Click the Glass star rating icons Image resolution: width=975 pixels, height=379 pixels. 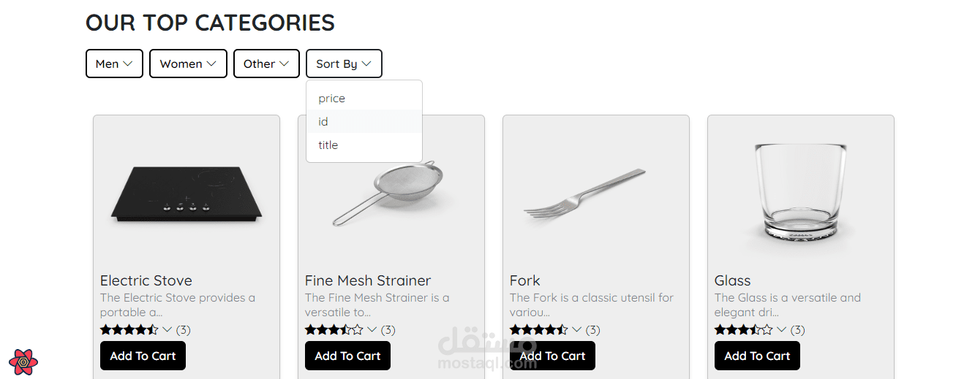pyautogui.click(x=744, y=330)
